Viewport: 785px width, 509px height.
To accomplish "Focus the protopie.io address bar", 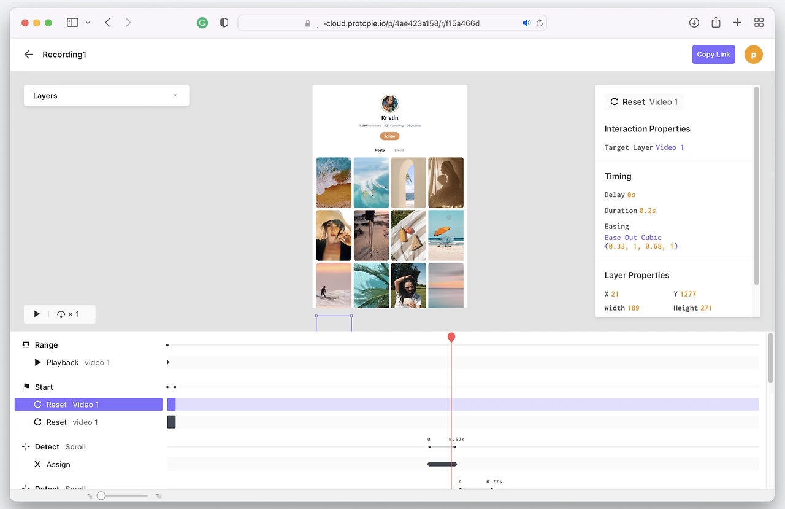I will (x=392, y=23).
